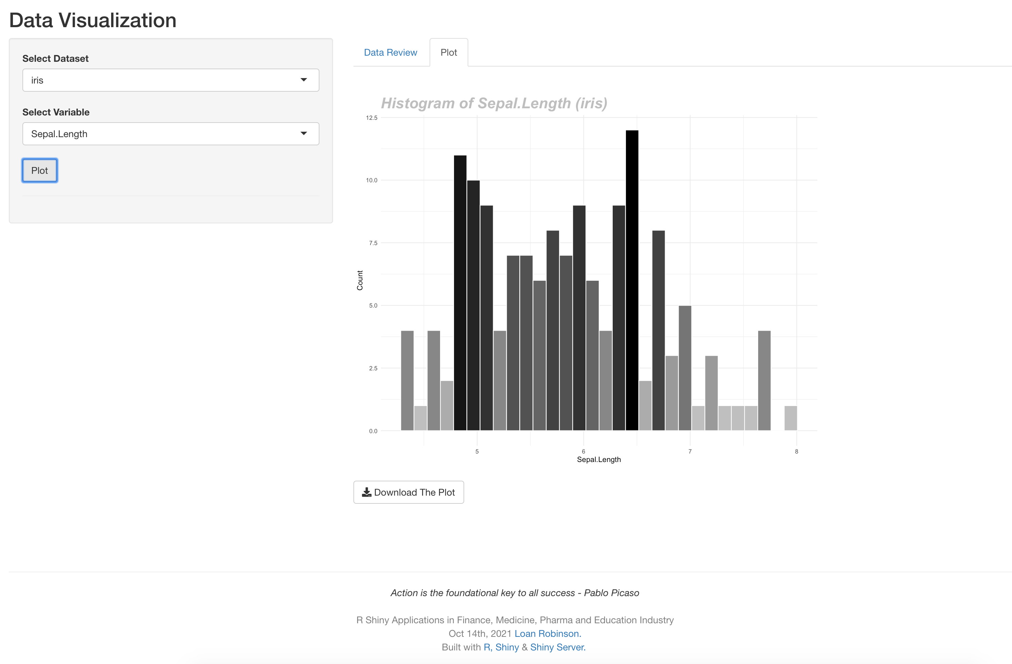1012x664 pixels.
Task: Click the download icon on Download button
Action: tap(366, 492)
